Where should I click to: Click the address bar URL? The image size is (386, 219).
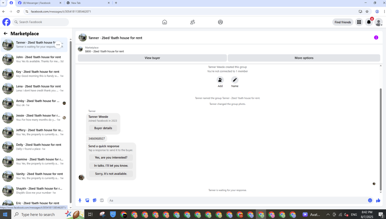click(x=61, y=11)
